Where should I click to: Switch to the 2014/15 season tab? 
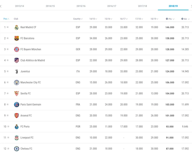tap(50, 6)
